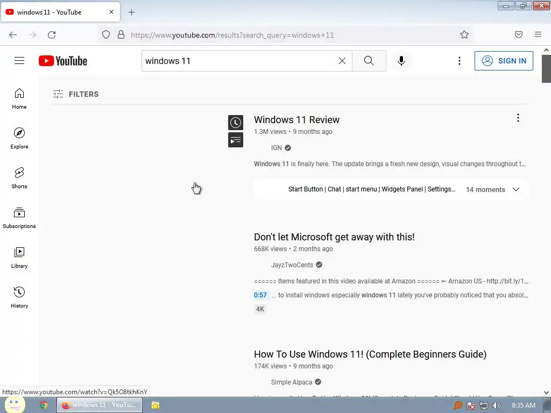Screen dimensions: 551x413
Task: Click the scrollbar up arrow
Action: click(x=546, y=50)
